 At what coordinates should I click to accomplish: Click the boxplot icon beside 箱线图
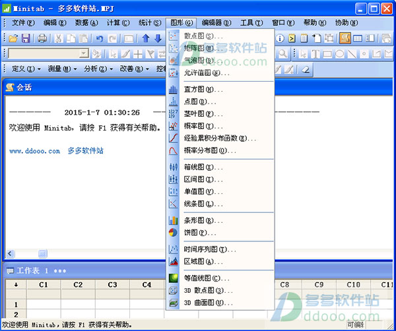pos(173,167)
